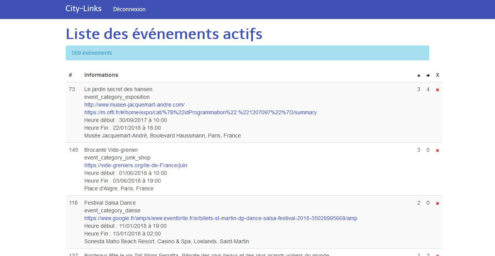Image resolution: width=495 pixels, height=256 pixels.
Task: Click the Liste des événements actifs heading
Action: [164, 34]
